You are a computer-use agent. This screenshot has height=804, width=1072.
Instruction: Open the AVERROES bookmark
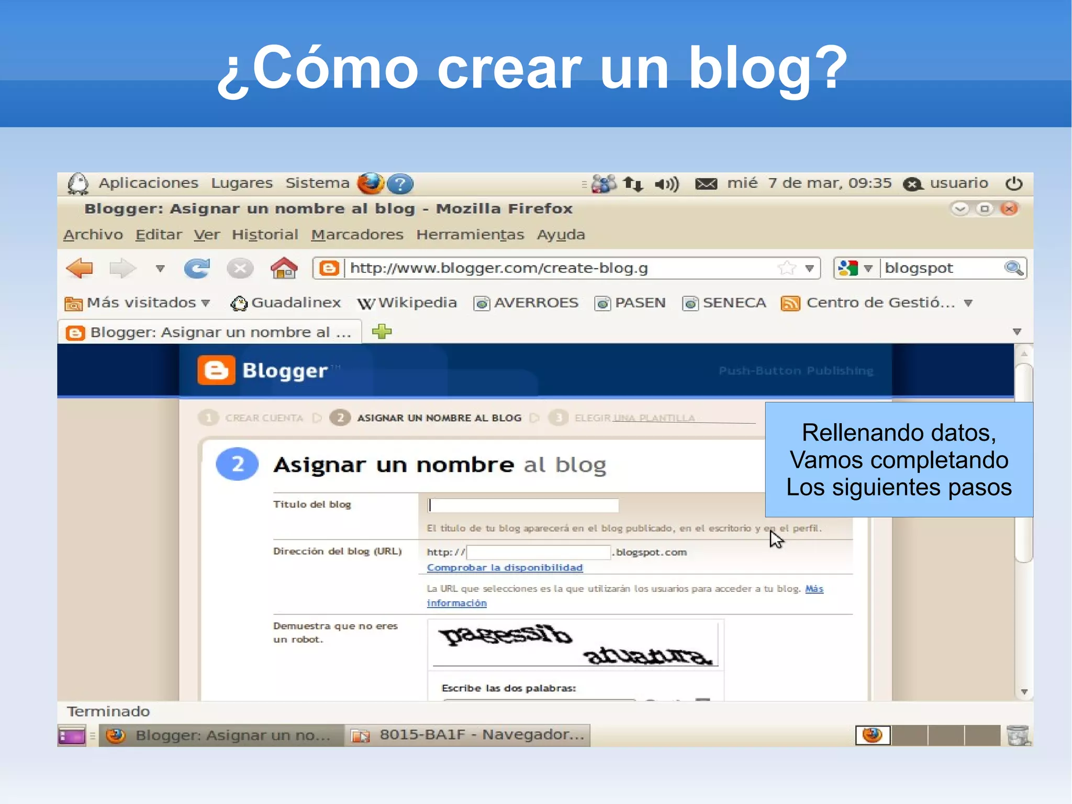coord(526,303)
